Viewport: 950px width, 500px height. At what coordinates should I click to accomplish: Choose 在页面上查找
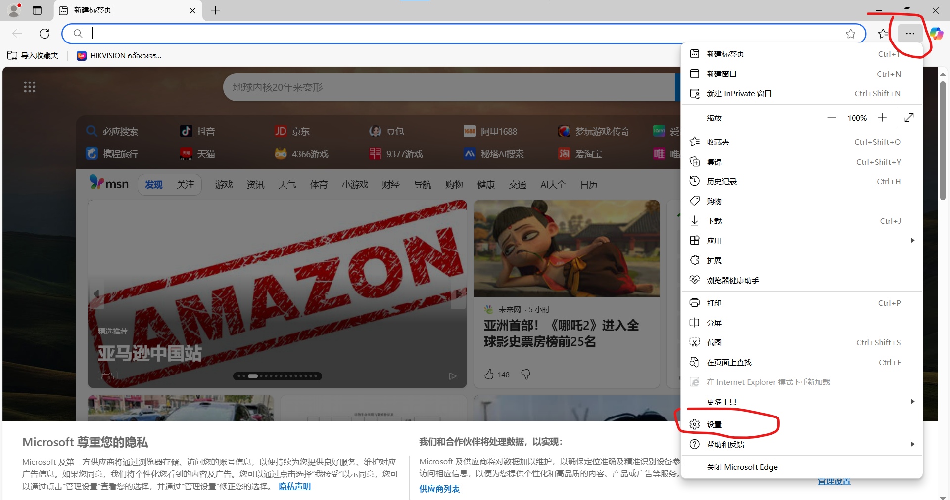(802, 362)
